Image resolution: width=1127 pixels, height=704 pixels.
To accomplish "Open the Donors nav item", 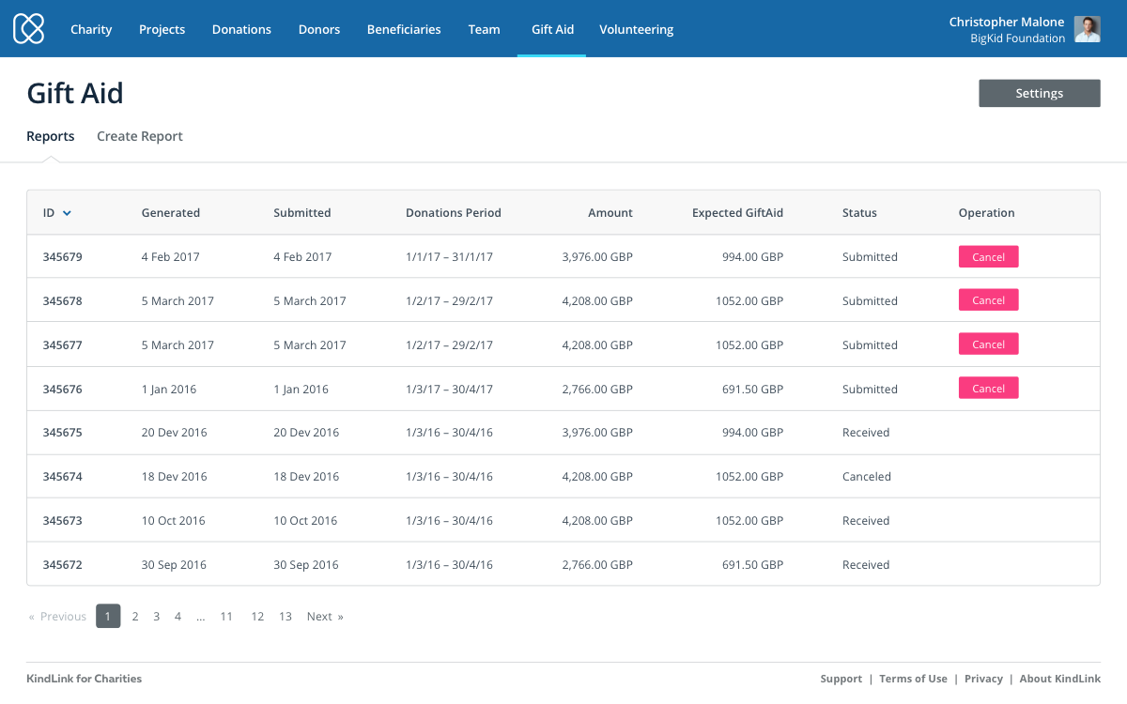I will pyautogui.click(x=319, y=29).
